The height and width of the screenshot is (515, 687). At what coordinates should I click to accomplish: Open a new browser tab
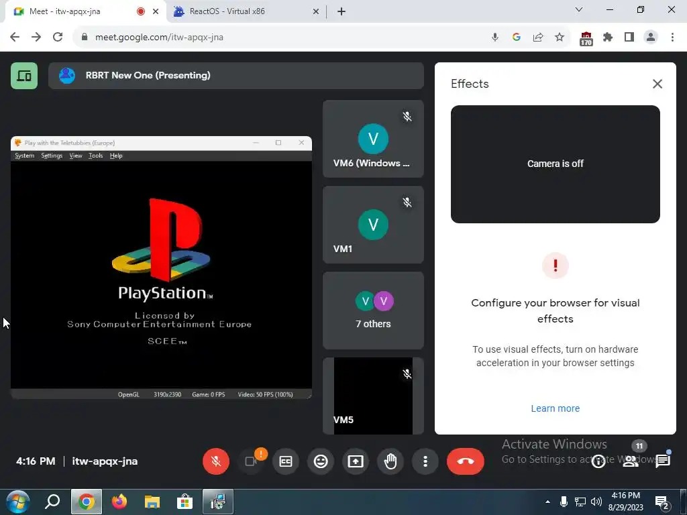tap(341, 11)
